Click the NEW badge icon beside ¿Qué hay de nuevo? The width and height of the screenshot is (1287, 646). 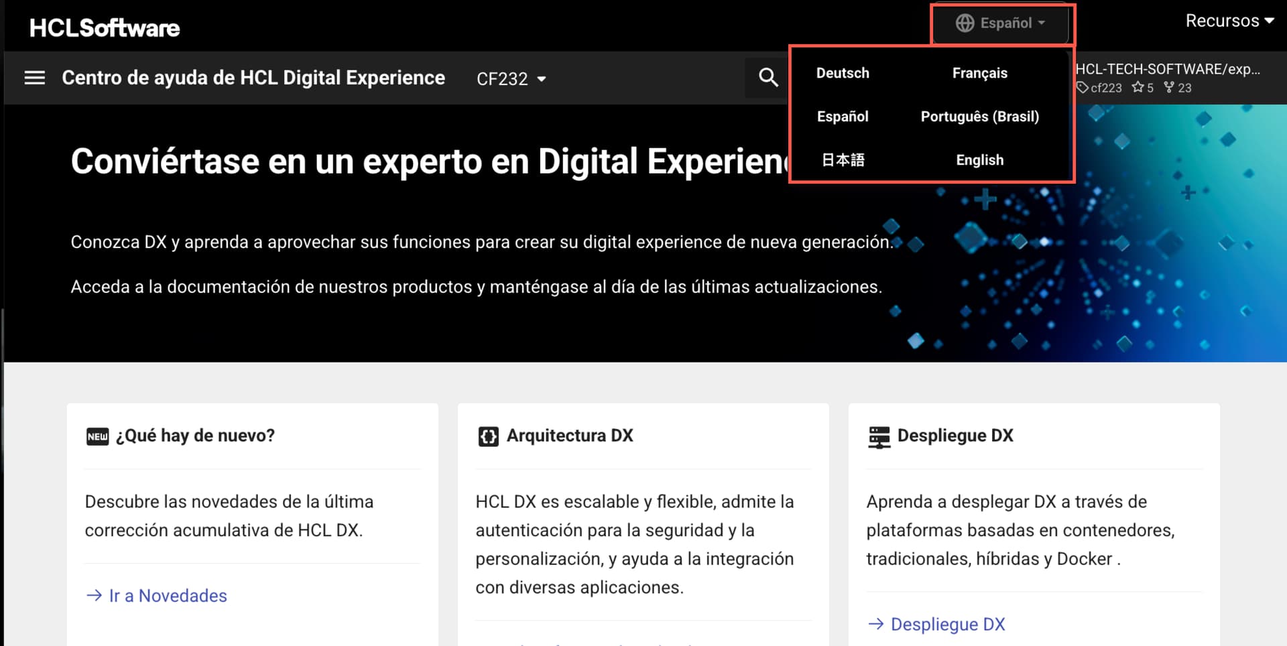pyautogui.click(x=97, y=436)
